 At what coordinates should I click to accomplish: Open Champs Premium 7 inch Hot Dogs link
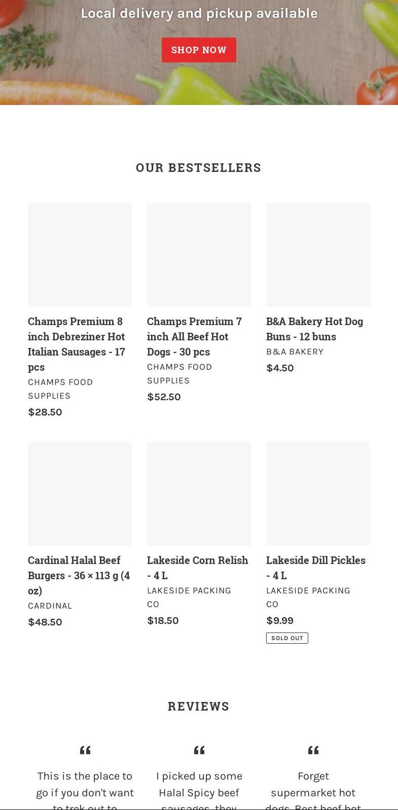(x=194, y=336)
